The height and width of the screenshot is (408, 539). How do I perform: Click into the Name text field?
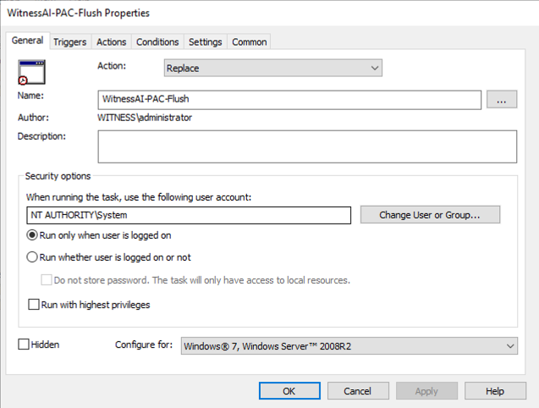289,99
